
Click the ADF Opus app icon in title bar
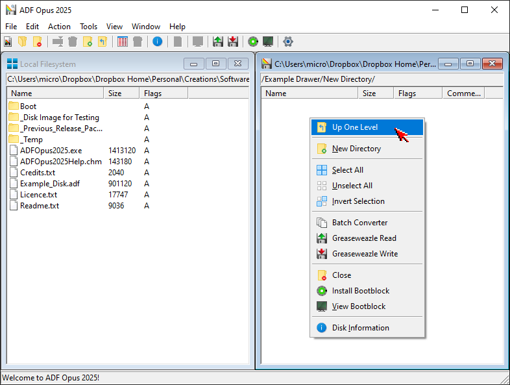tap(11, 10)
